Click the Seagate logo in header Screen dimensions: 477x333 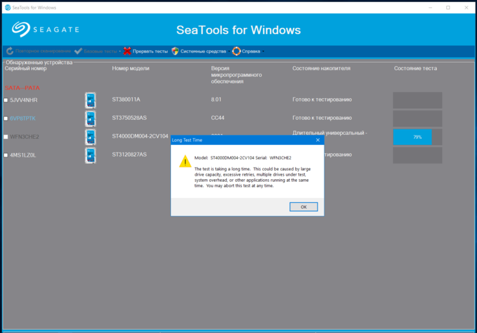46,29
